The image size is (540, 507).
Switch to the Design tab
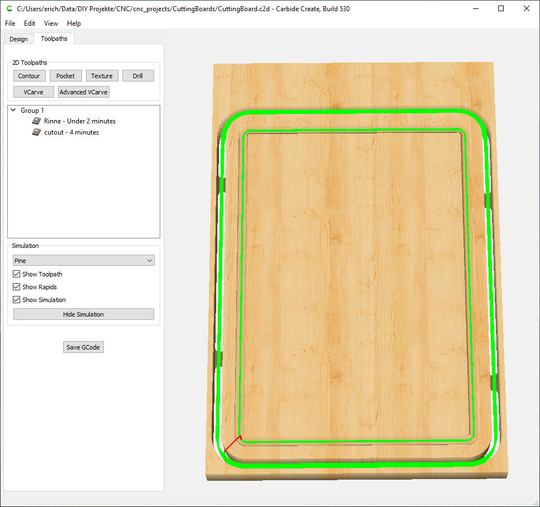(x=18, y=39)
